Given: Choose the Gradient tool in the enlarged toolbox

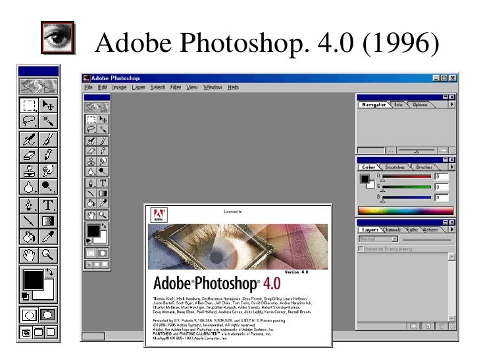Looking at the screenshot, I should click(x=48, y=221).
